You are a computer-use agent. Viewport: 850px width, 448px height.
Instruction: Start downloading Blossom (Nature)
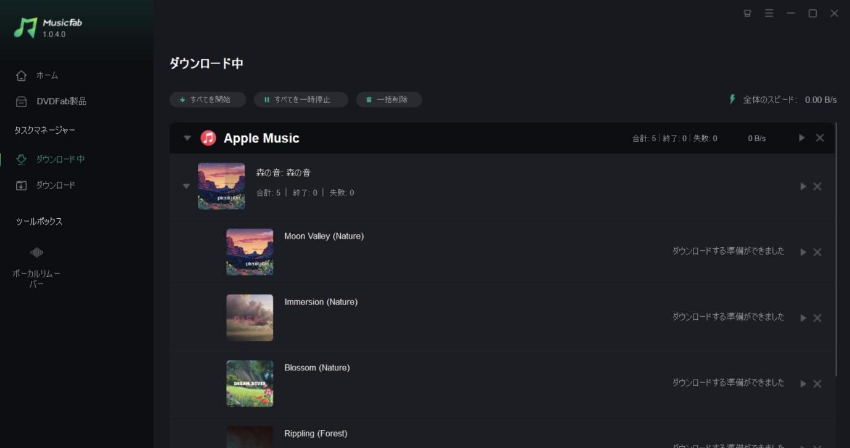click(x=803, y=384)
